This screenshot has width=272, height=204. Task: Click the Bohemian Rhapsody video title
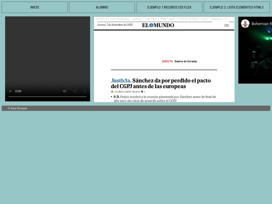(x=261, y=24)
